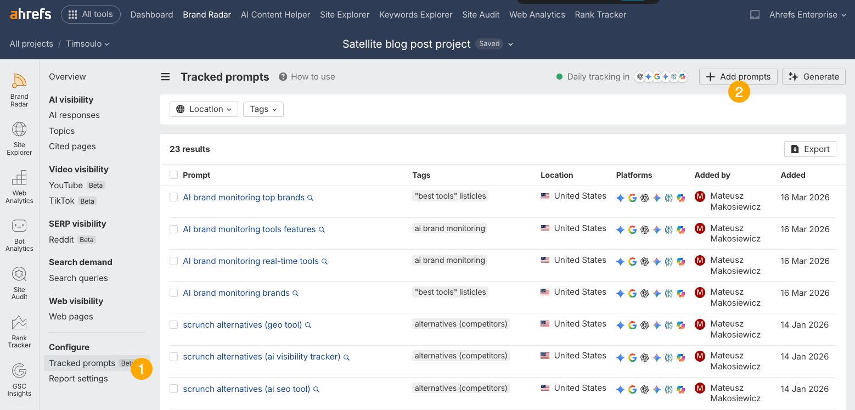Click ChatGPT platform icon in AI brand monitoring tools features row
855x410 pixels.
point(644,230)
